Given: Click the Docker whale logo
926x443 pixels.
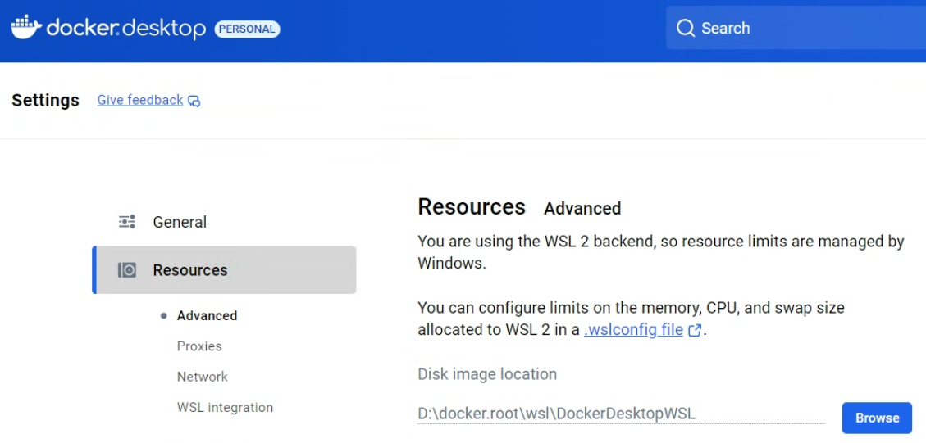Looking at the screenshot, I should click(x=26, y=28).
